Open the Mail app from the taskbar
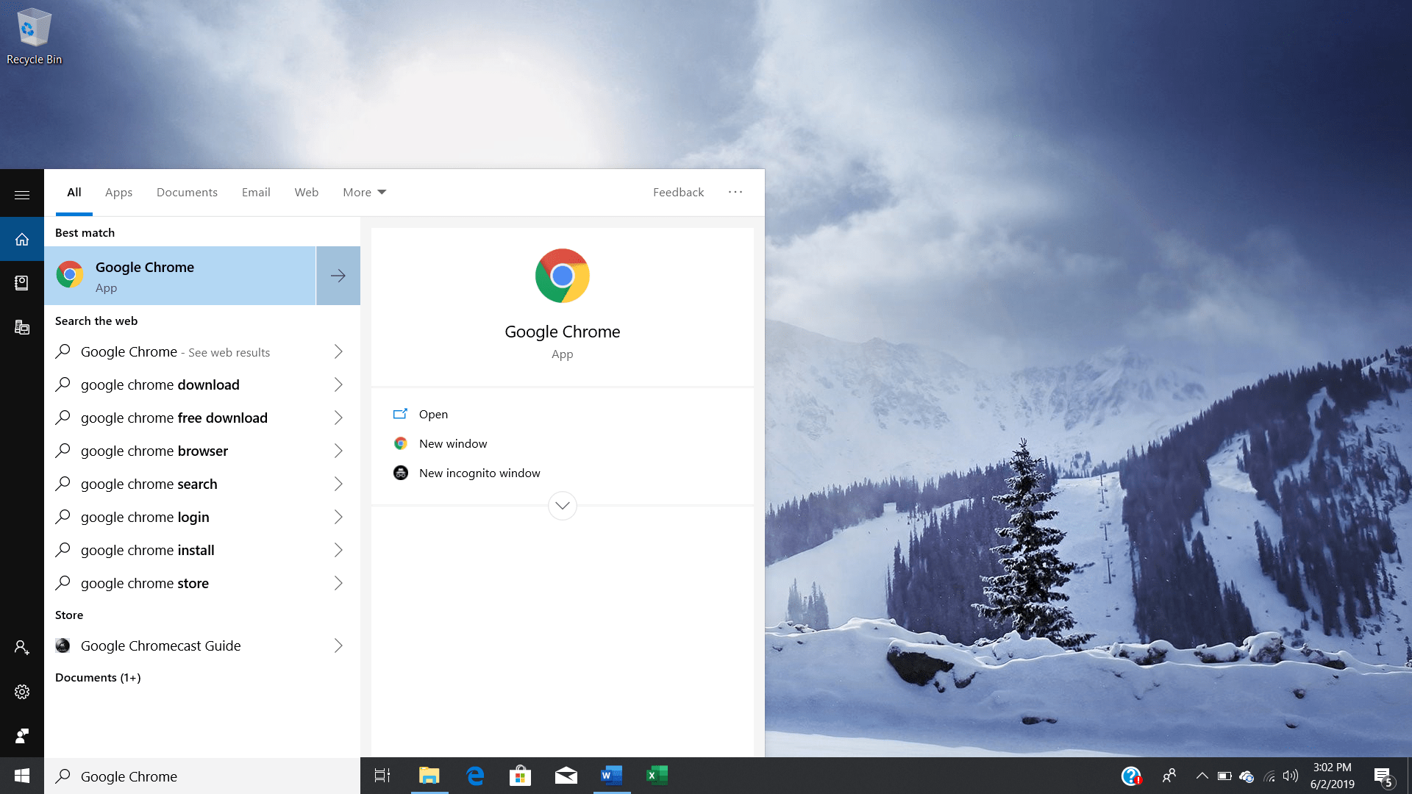 (566, 776)
